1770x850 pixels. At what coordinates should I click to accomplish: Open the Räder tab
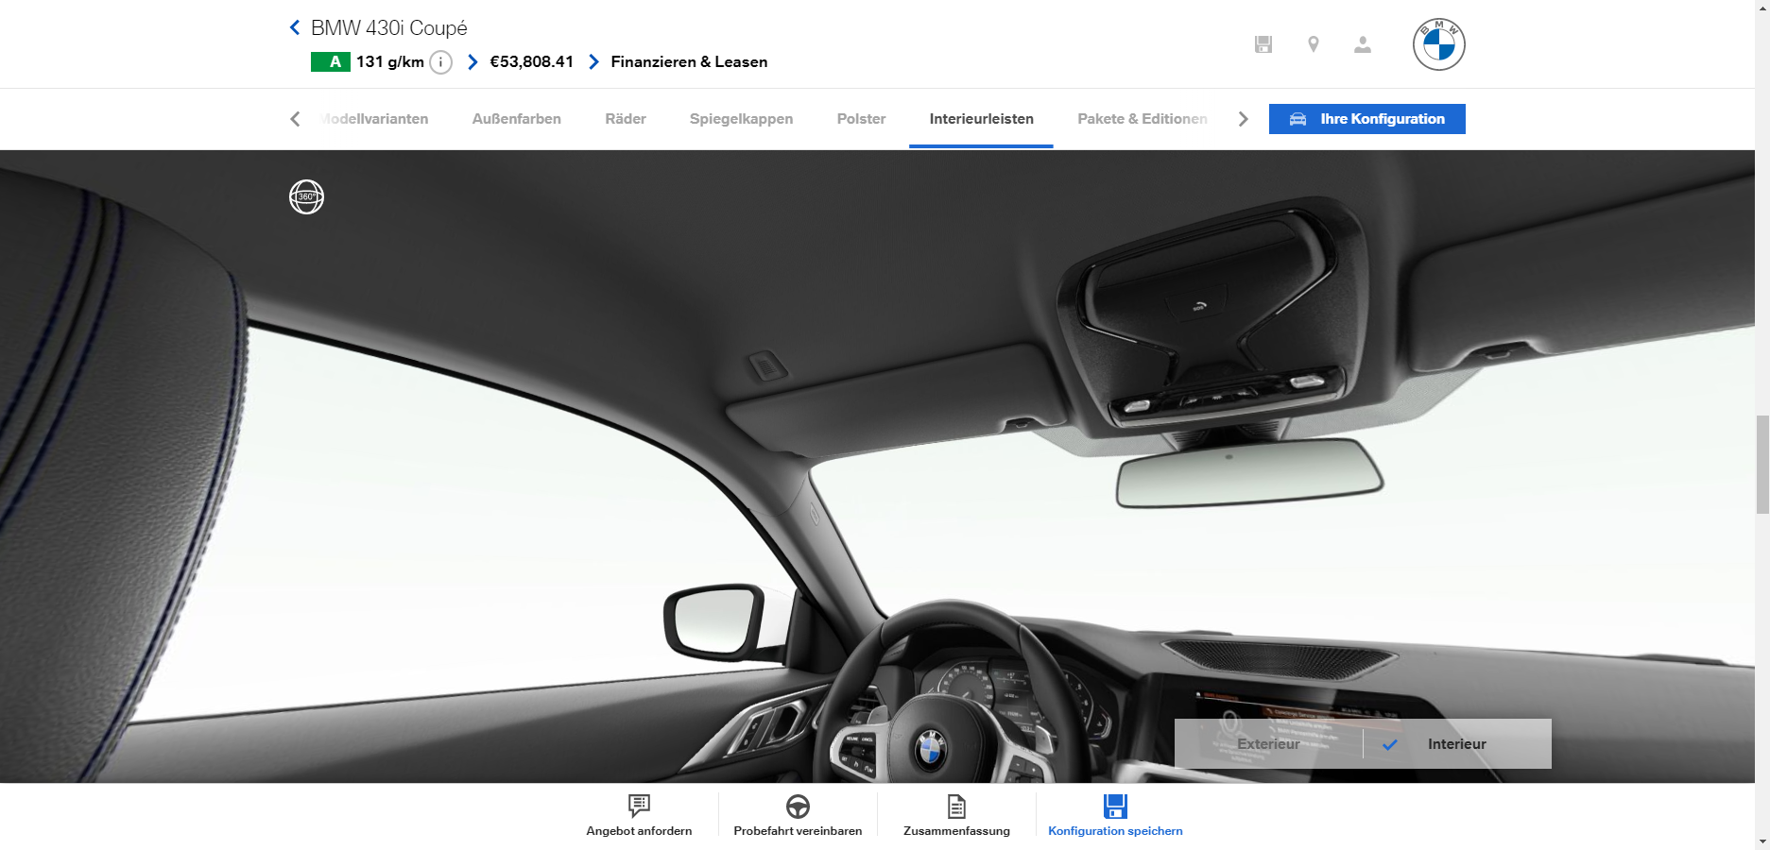[626, 119]
